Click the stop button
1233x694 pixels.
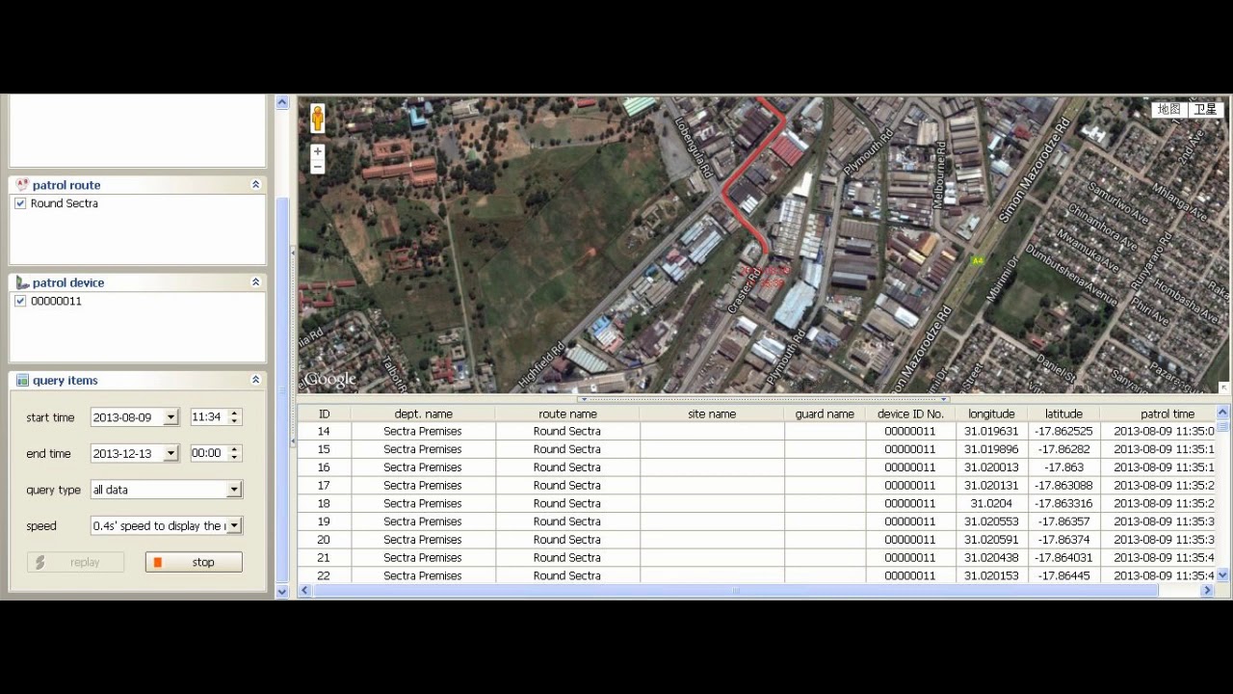pos(194,562)
